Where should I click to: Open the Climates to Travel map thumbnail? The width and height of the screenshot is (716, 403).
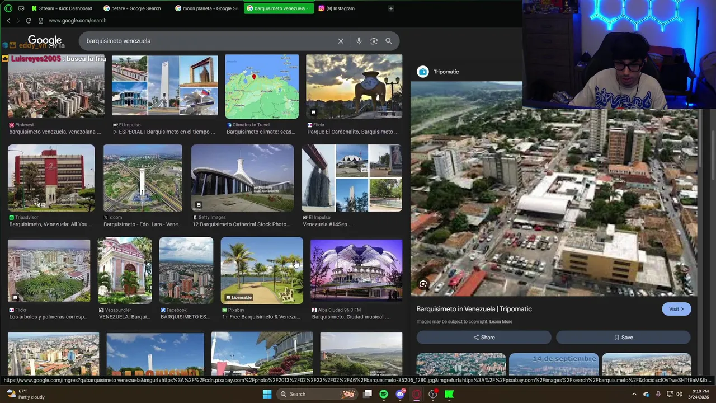click(x=262, y=87)
